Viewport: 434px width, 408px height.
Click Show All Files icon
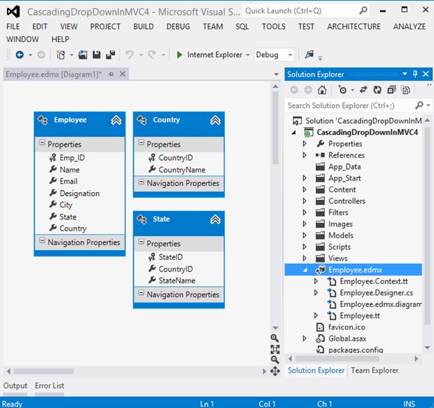(x=405, y=90)
